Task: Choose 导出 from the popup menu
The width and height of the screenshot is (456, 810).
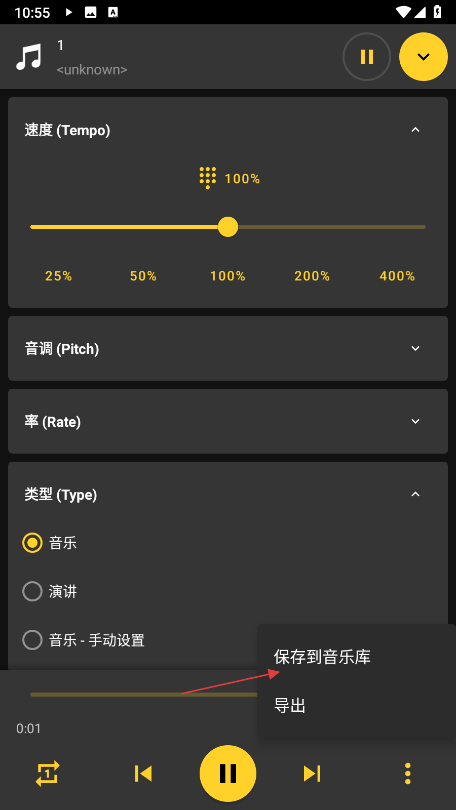Action: coord(290,706)
